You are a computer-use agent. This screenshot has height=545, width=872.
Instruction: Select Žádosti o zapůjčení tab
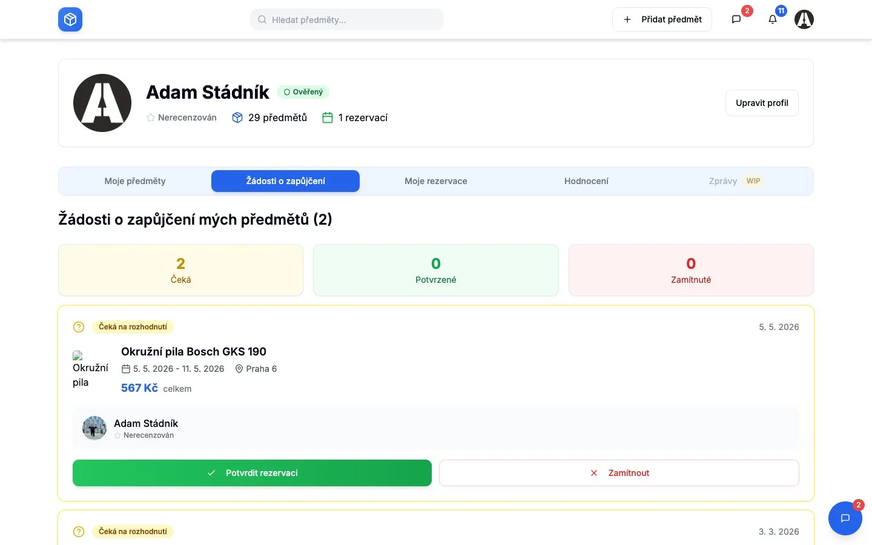pyautogui.click(x=285, y=181)
